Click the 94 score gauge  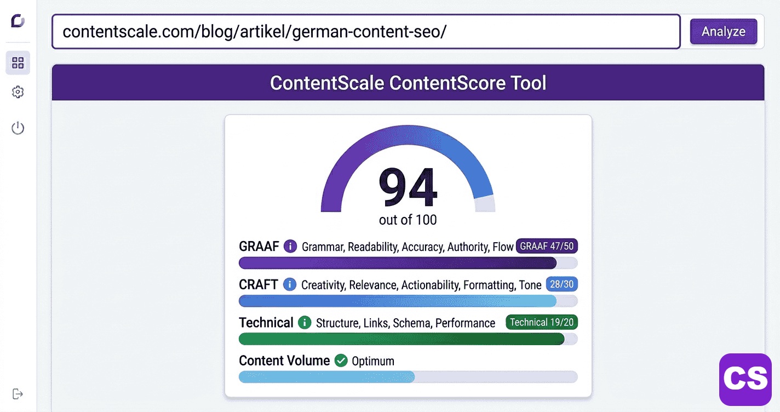pyautogui.click(x=408, y=187)
